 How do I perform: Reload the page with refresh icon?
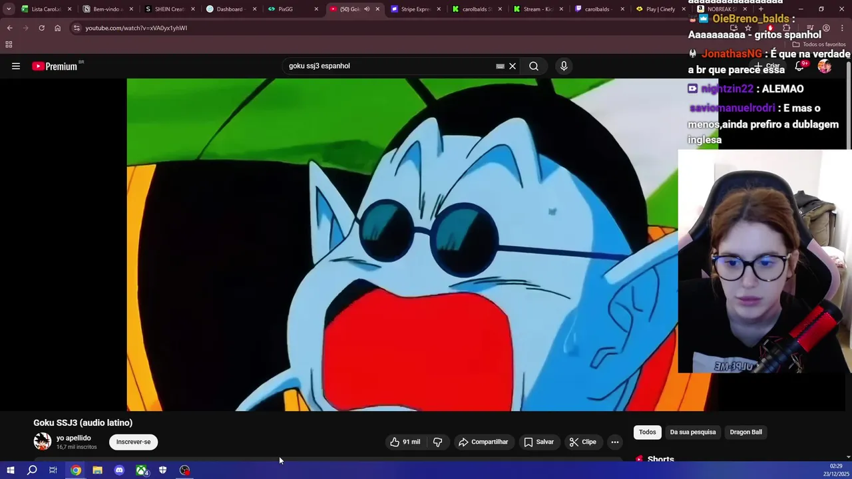41,28
